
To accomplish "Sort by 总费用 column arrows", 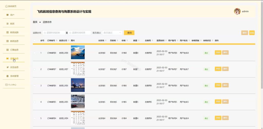I will [x=152, y=41].
